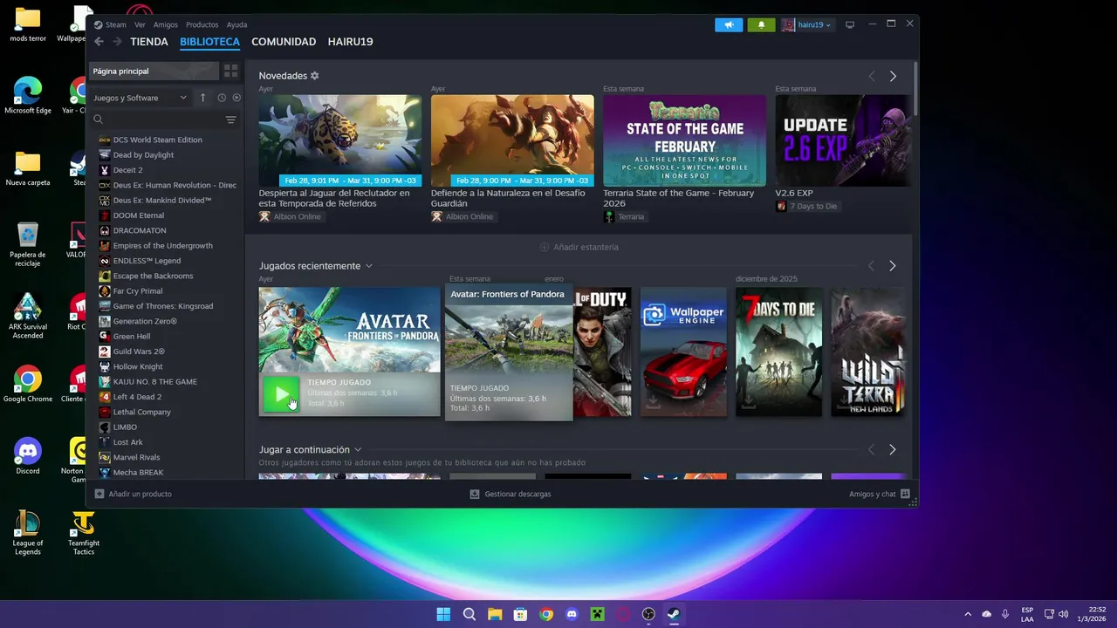Go to the TIENDA tab
Viewport: 1117px width, 628px height.
click(x=149, y=42)
